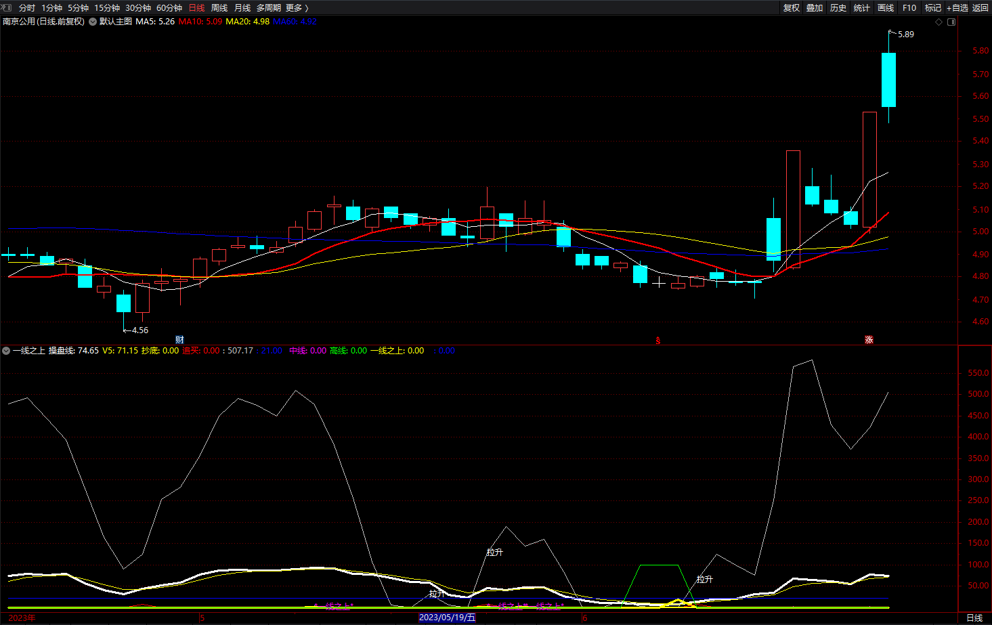Open the 画线 drawing tool
Viewport: 992px width, 625px height.
[x=885, y=8]
